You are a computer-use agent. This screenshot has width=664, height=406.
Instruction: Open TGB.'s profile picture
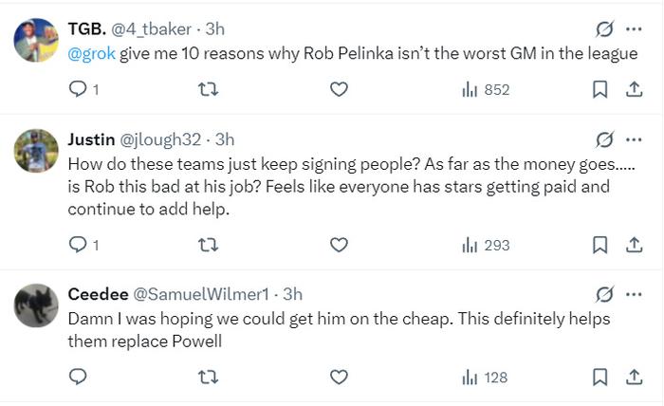pyautogui.click(x=36, y=41)
